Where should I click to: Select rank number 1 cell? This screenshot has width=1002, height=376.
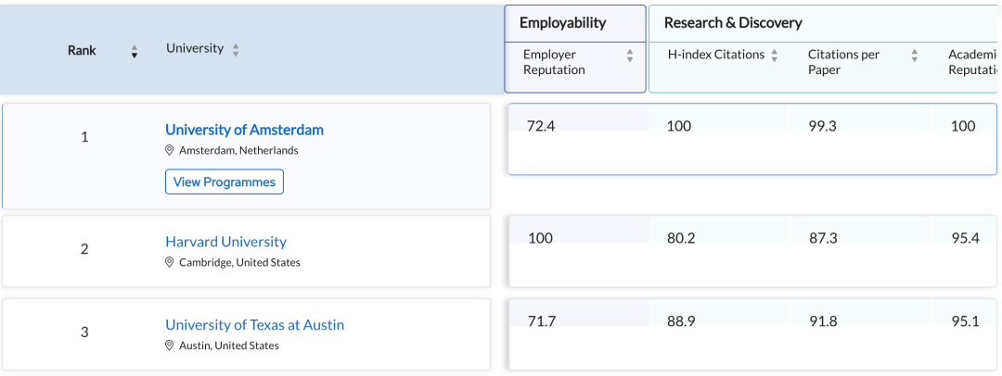[84, 137]
